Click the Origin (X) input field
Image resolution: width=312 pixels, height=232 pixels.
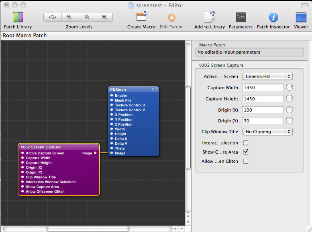pyautogui.click(x=263, y=110)
